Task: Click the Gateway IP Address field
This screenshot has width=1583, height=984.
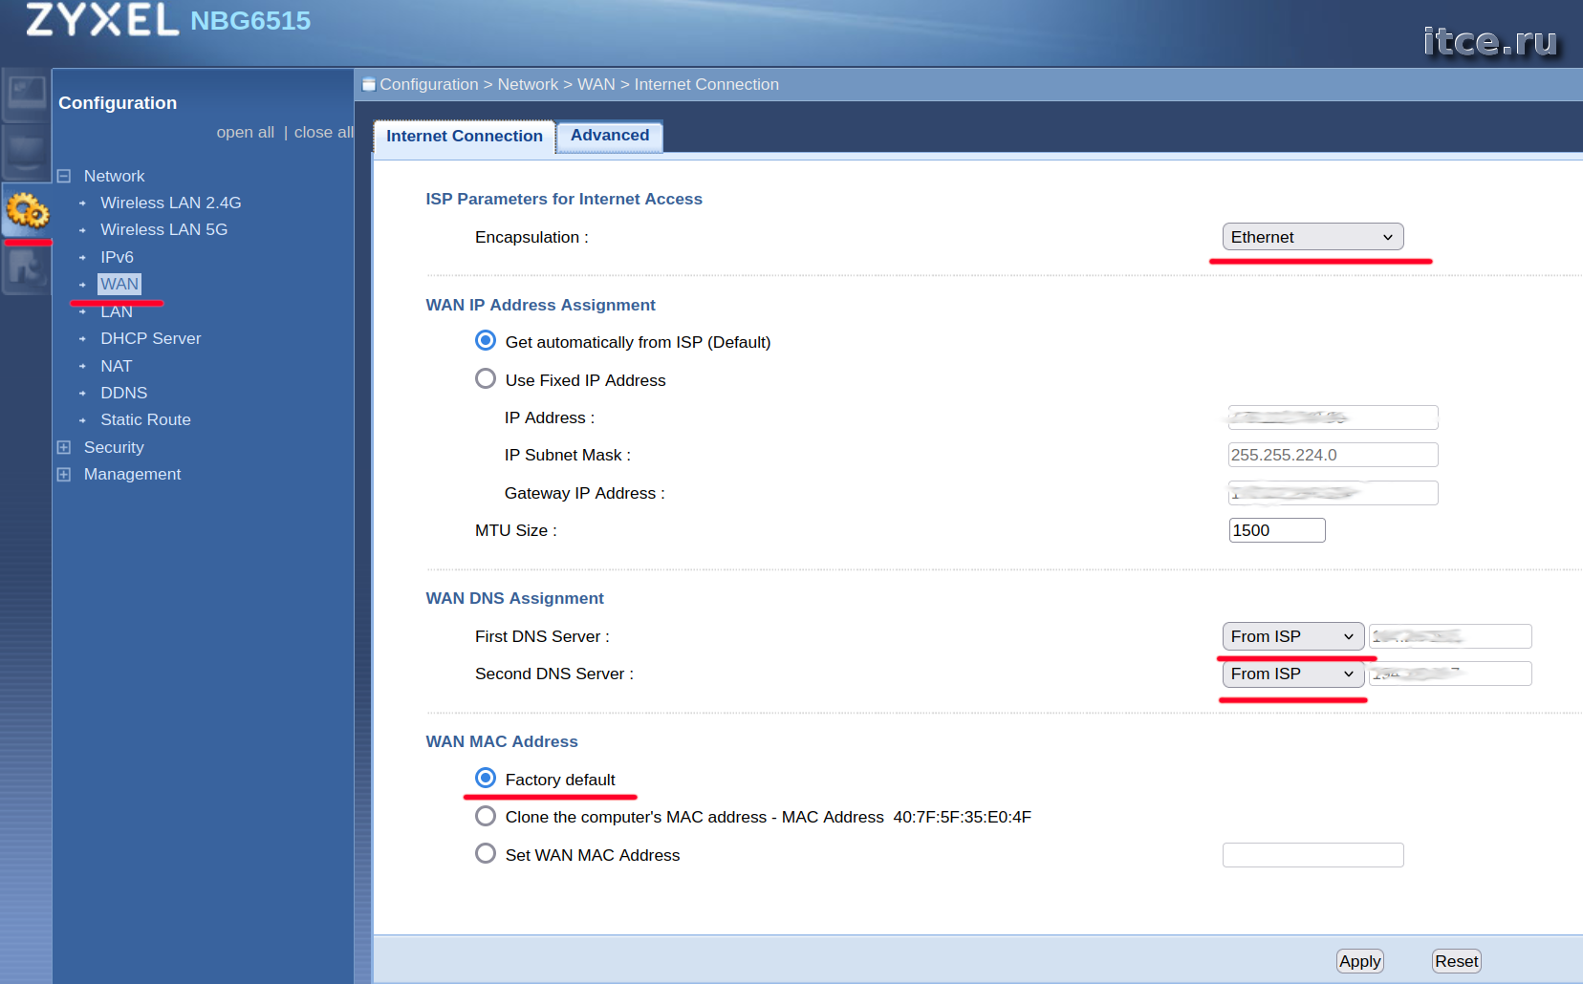Action: [1333, 493]
